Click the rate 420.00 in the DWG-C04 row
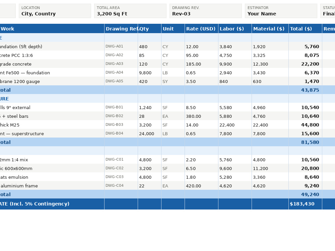This screenshot has width=335, height=251. tap(193, 186)
